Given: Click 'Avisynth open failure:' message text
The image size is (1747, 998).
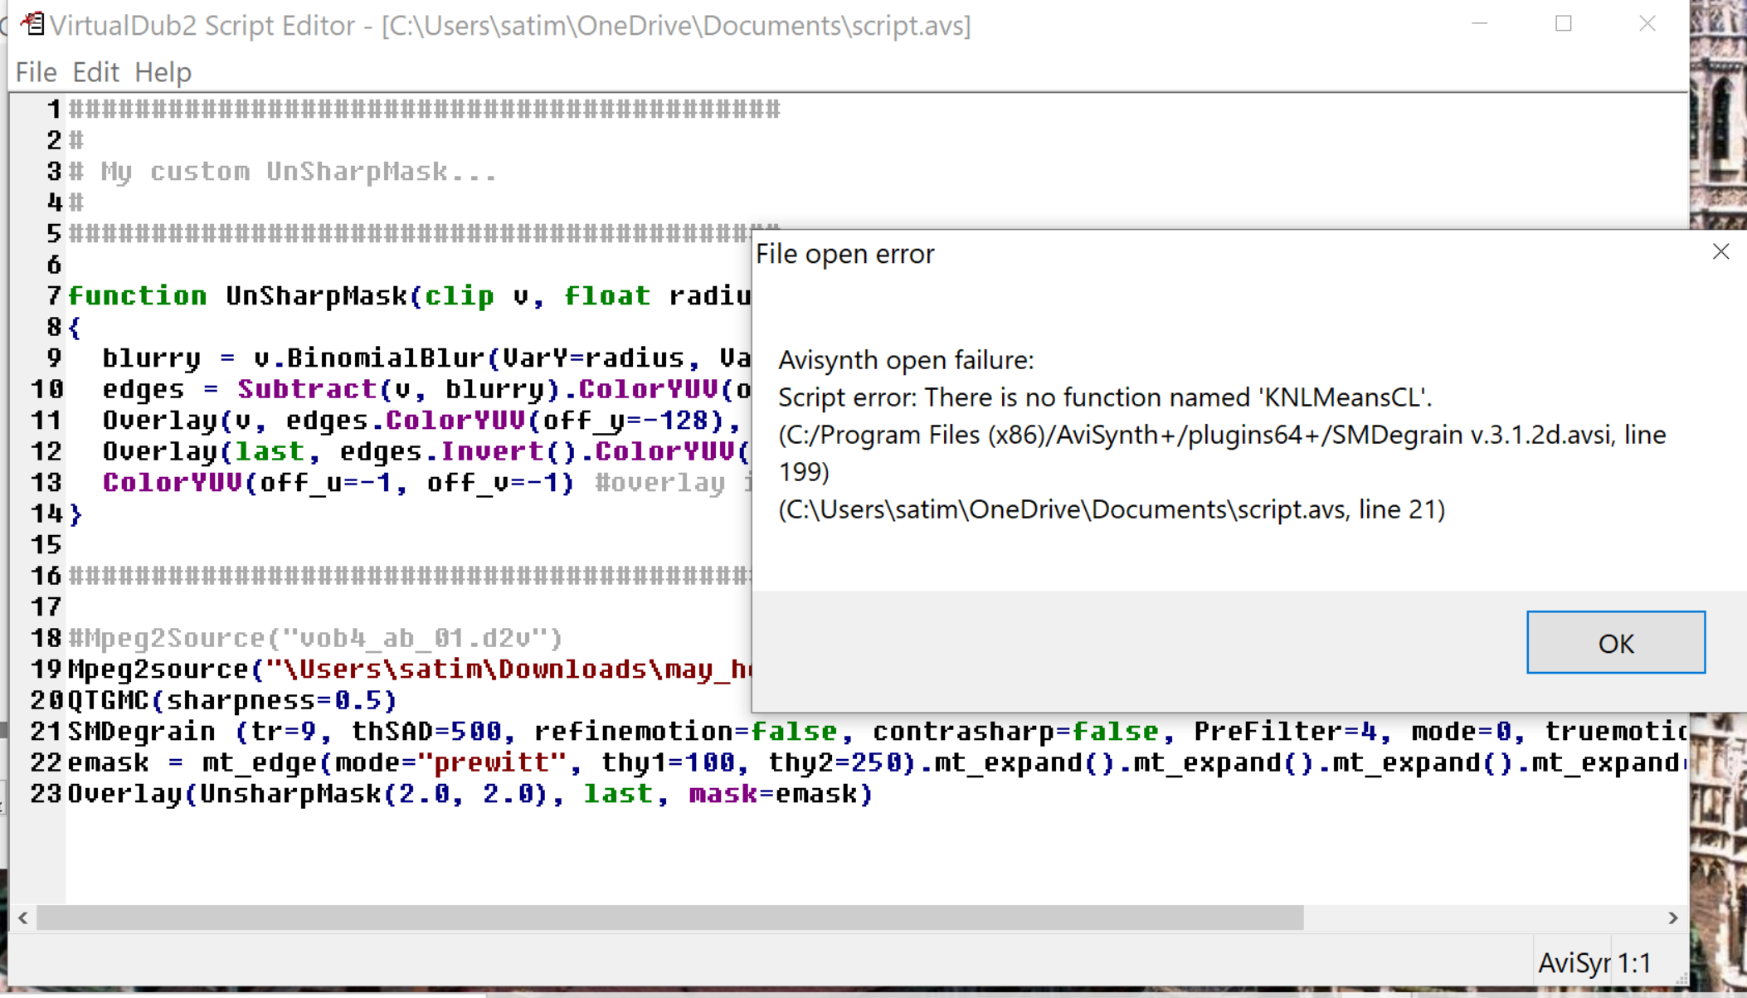Looking at the screenshot, I should tap(906, 360).
